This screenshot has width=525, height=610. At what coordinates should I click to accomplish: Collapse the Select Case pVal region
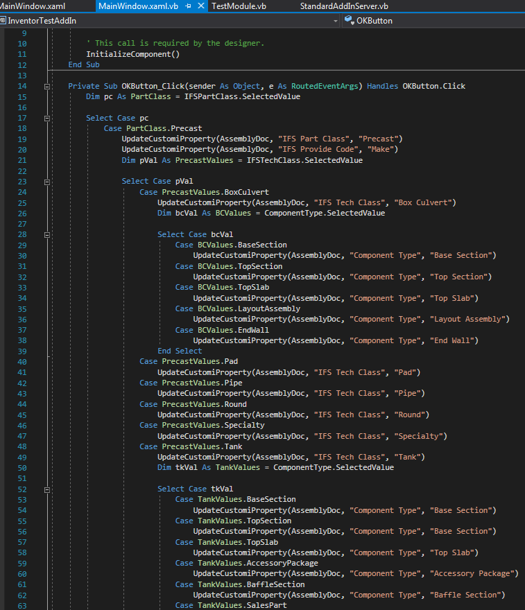point(47,181)
